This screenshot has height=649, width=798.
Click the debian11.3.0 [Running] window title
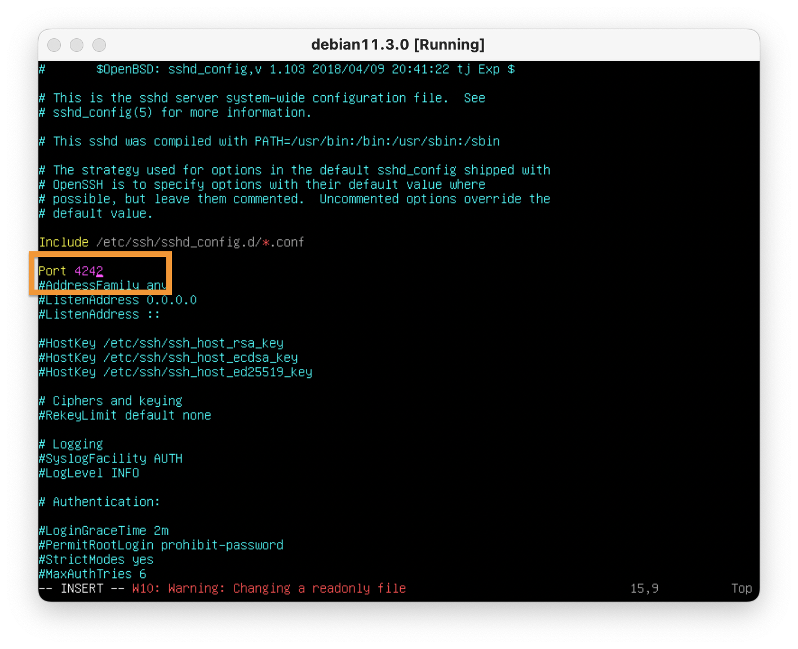[x=397, y=45]
